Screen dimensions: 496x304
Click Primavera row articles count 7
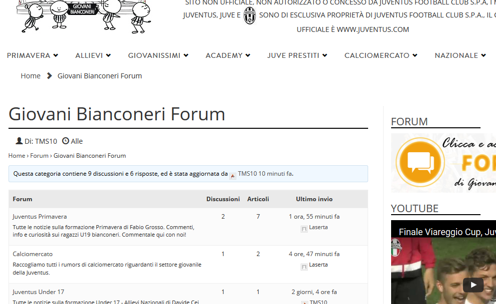tap(258, 217)
